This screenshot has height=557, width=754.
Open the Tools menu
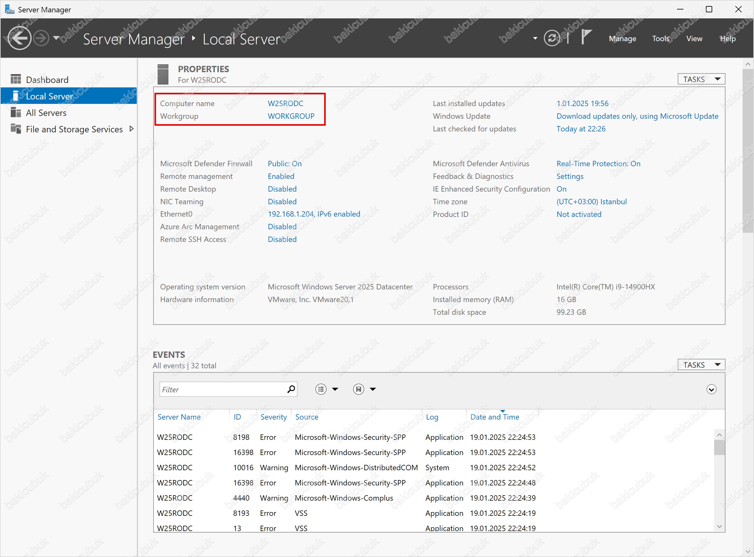(x=660, y=38)
